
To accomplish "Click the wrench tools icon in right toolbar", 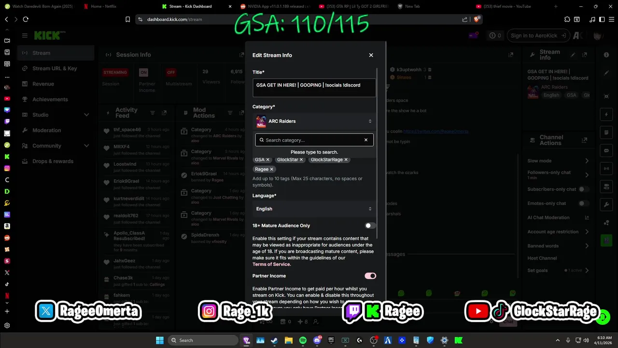I will (606, 204).
